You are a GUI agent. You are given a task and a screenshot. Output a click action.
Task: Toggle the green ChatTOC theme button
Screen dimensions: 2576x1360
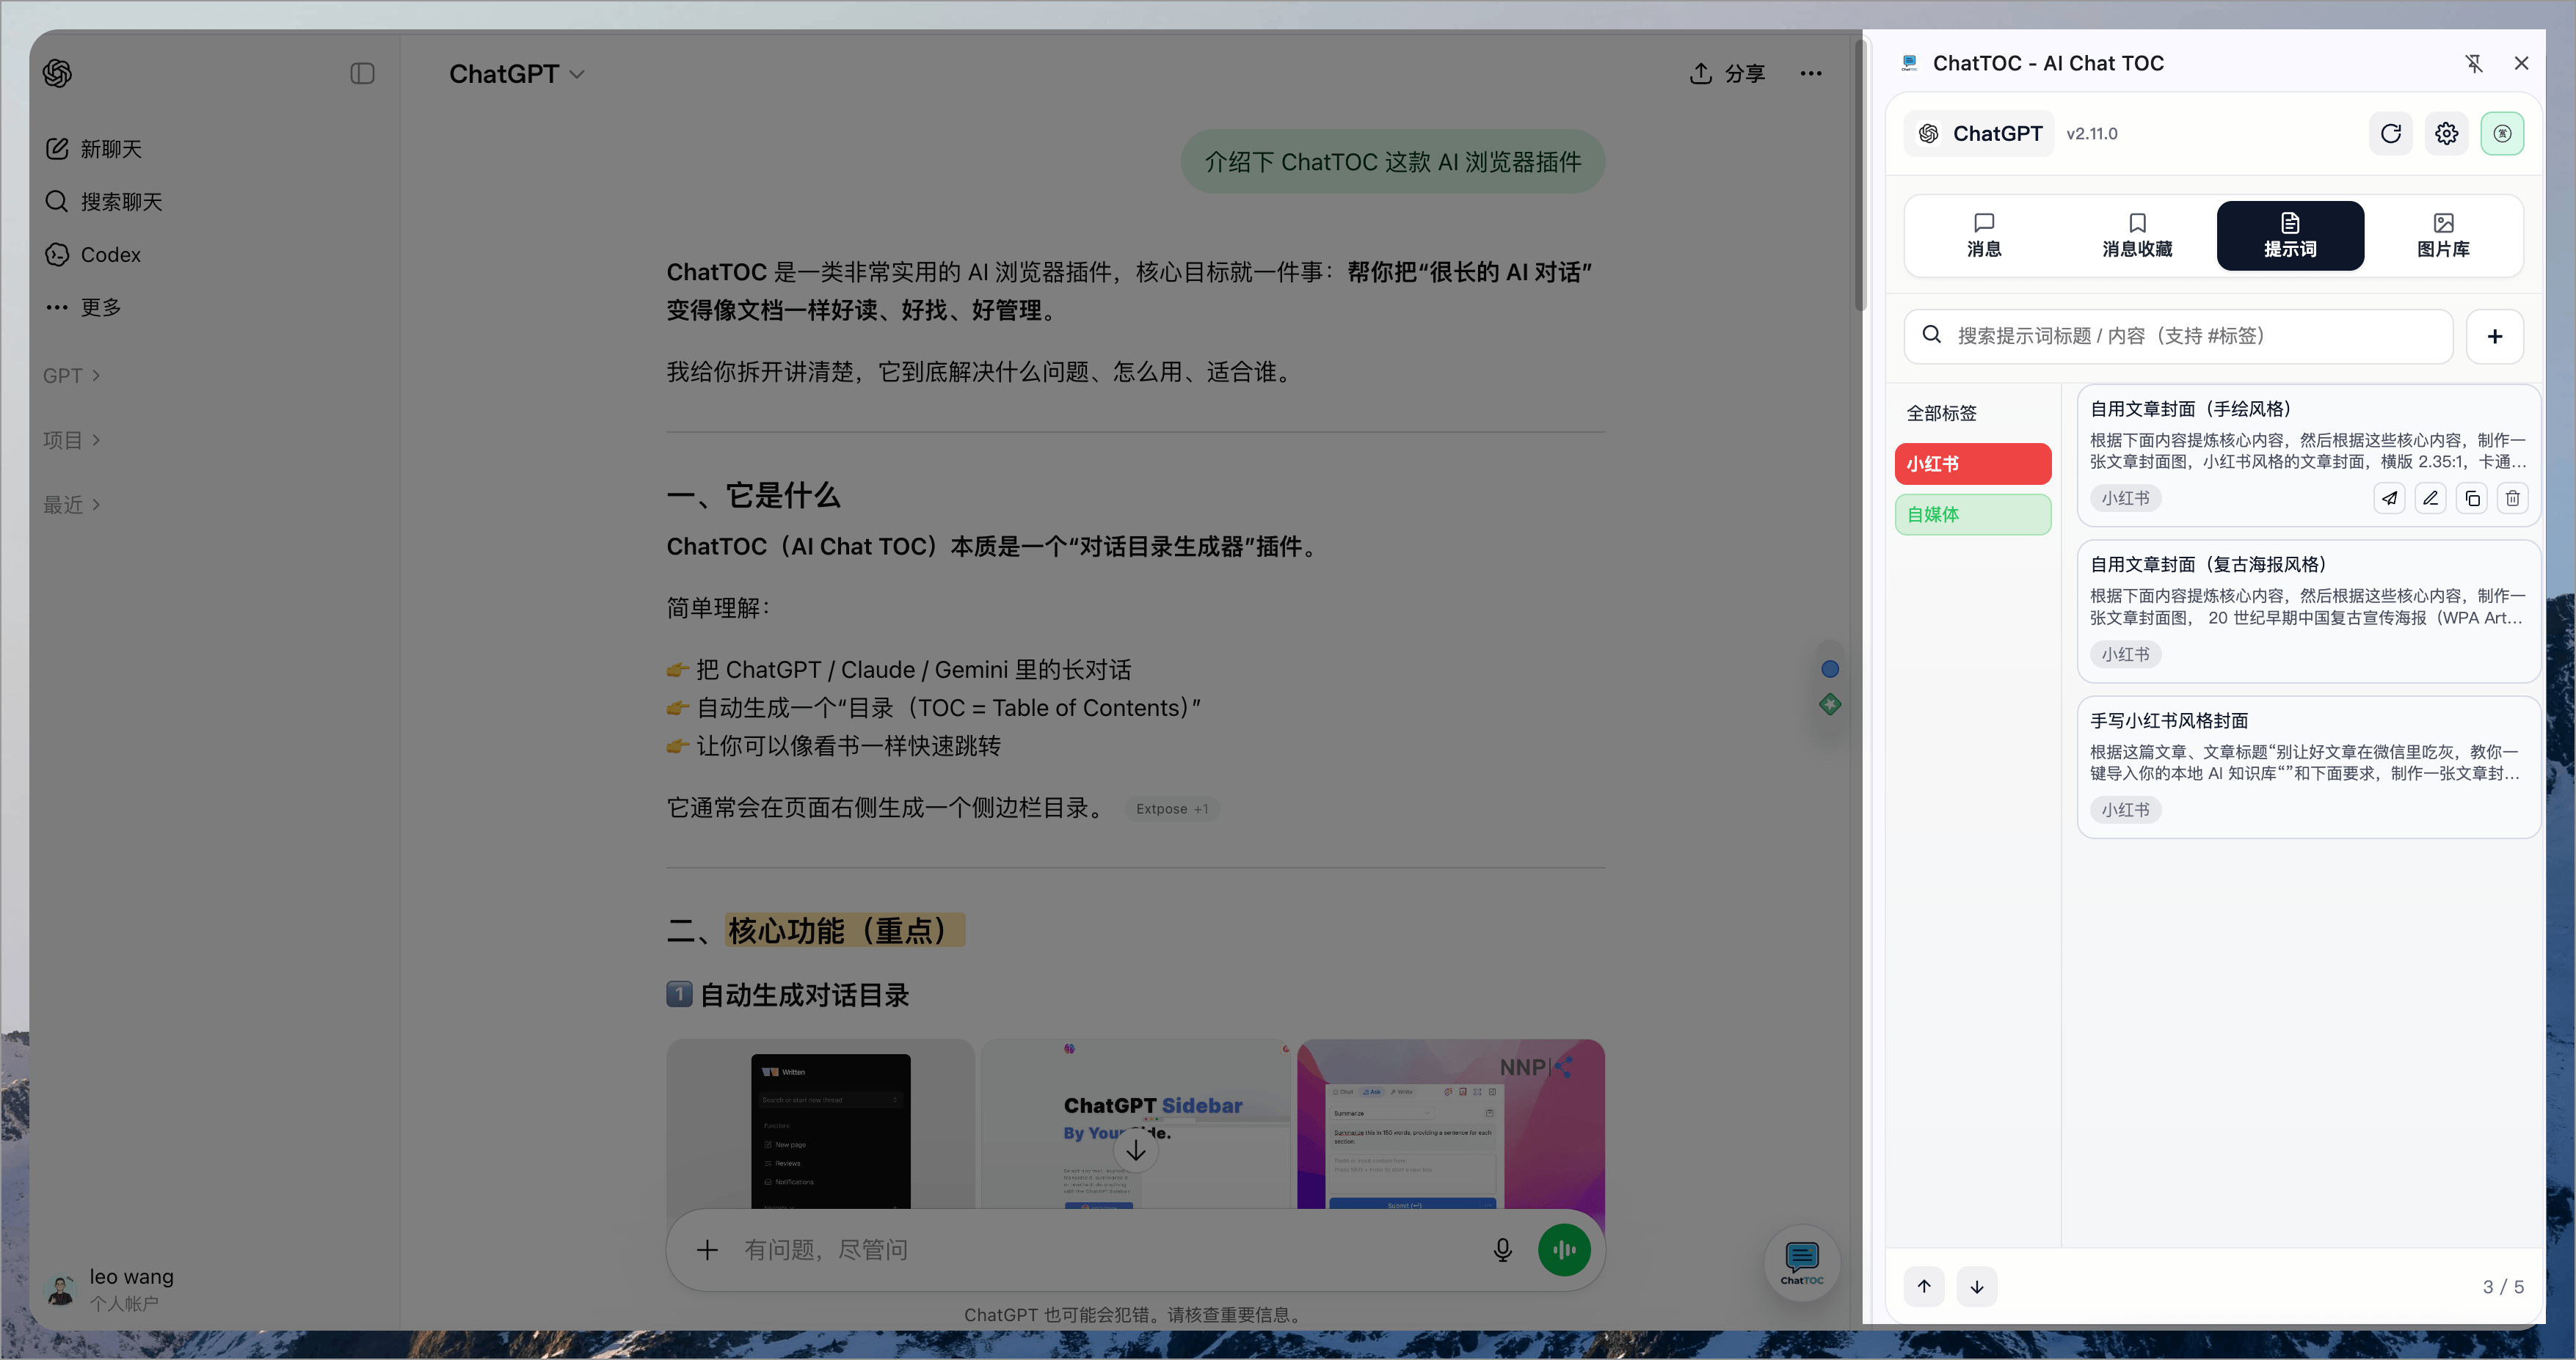tap(2502, 134)
